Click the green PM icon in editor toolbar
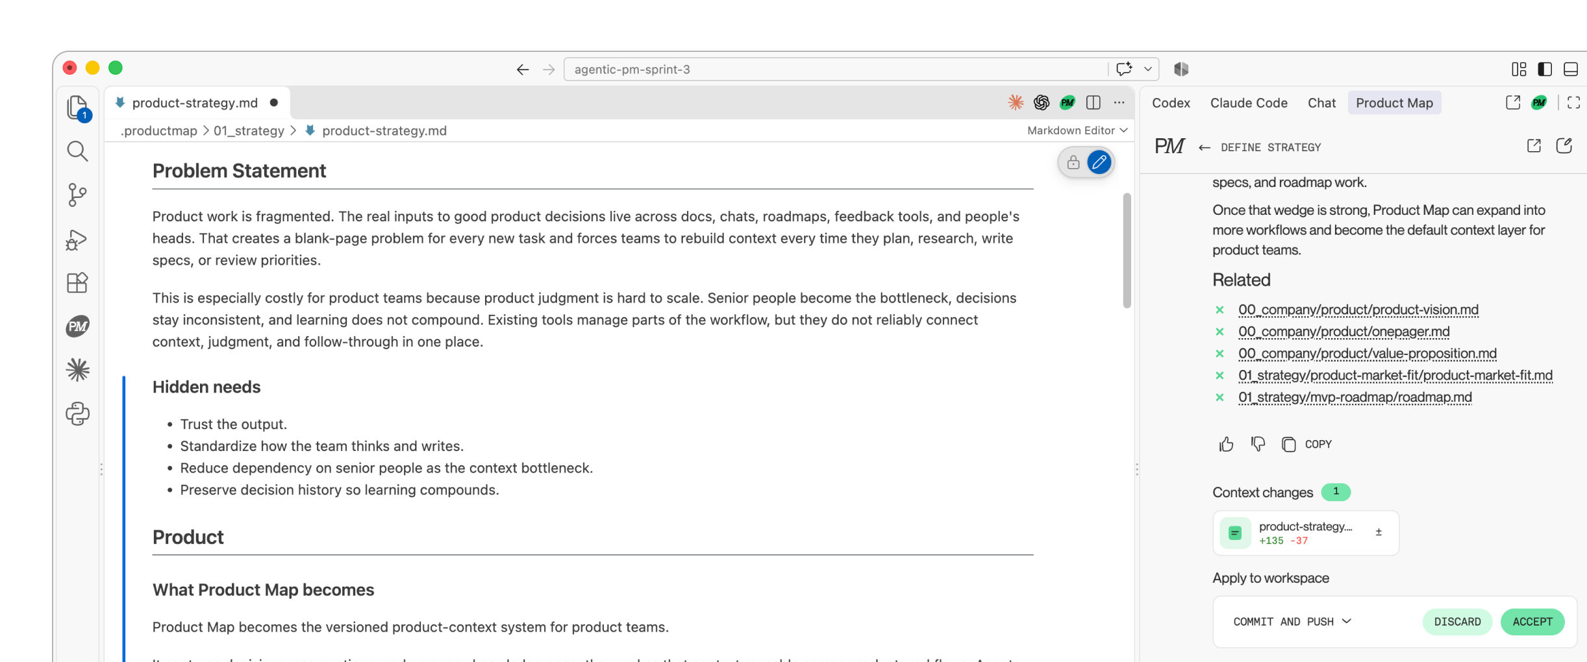 point(1068,103)
